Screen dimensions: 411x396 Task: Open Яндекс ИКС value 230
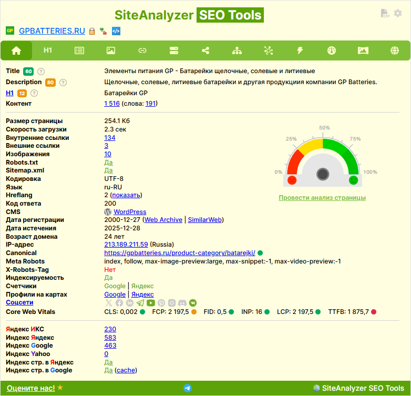point(110,329)
